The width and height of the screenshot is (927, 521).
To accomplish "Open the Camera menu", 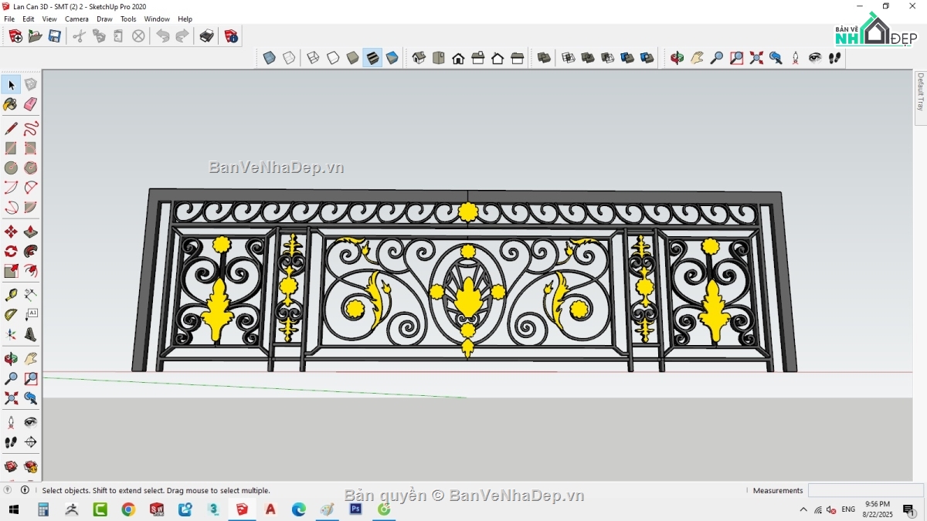I will [76, 19].
